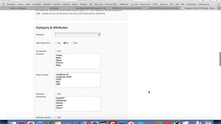Select Safari in Compatible Browsers list

(x=58, y=58)
